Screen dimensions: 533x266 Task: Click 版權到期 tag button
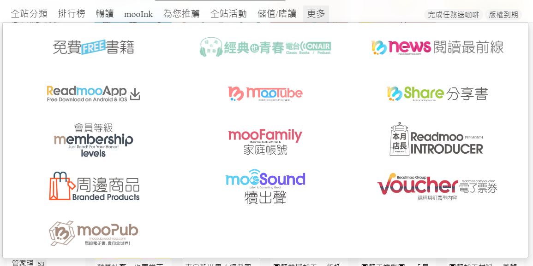(x=503, y=15)
